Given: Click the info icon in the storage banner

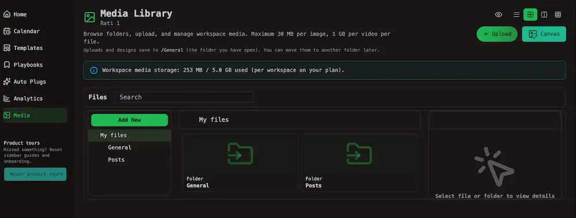Looking at the screenshot, I should (94, 70).
